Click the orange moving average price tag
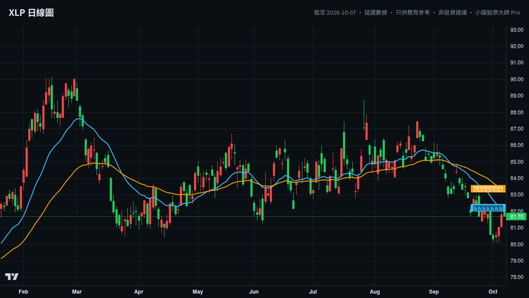Viewport: 529px width, 298px height. pos(488,189)
